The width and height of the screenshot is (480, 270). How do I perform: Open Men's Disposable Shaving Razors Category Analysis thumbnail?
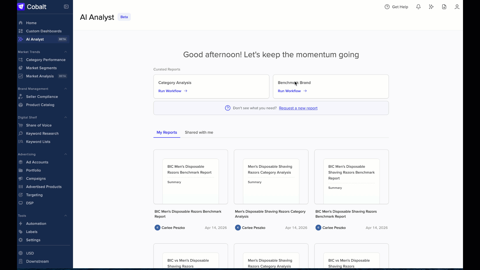tap(271, 177)
